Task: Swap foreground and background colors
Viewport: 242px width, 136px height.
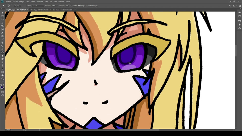Action: [3, 85]
